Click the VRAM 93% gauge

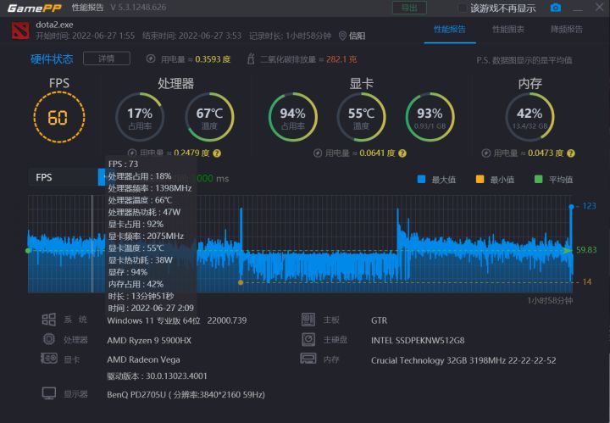click(430, 117)
